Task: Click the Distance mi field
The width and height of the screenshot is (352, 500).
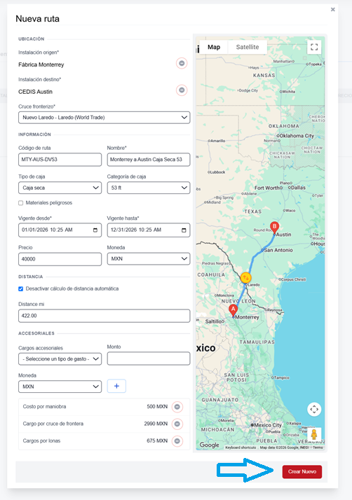Action: (x=104, y=316)
